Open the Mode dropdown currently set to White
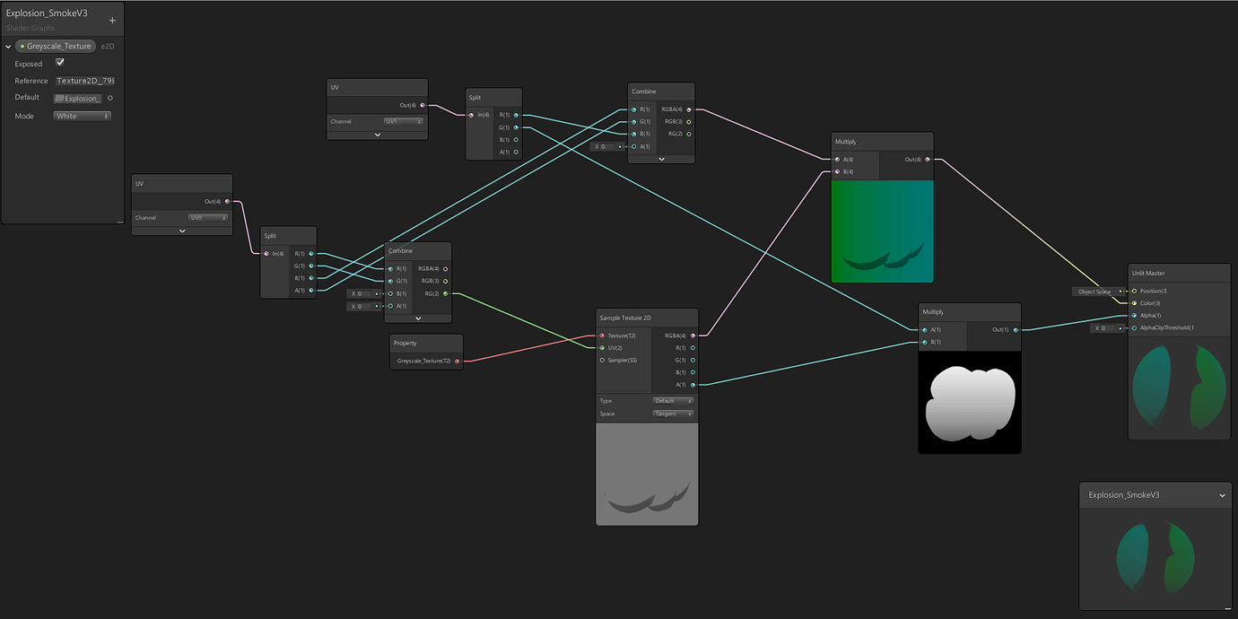 point(82,115)
